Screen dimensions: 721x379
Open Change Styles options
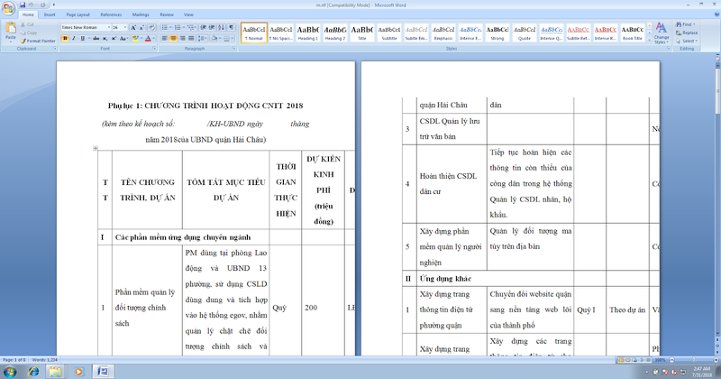pos(661,34)
